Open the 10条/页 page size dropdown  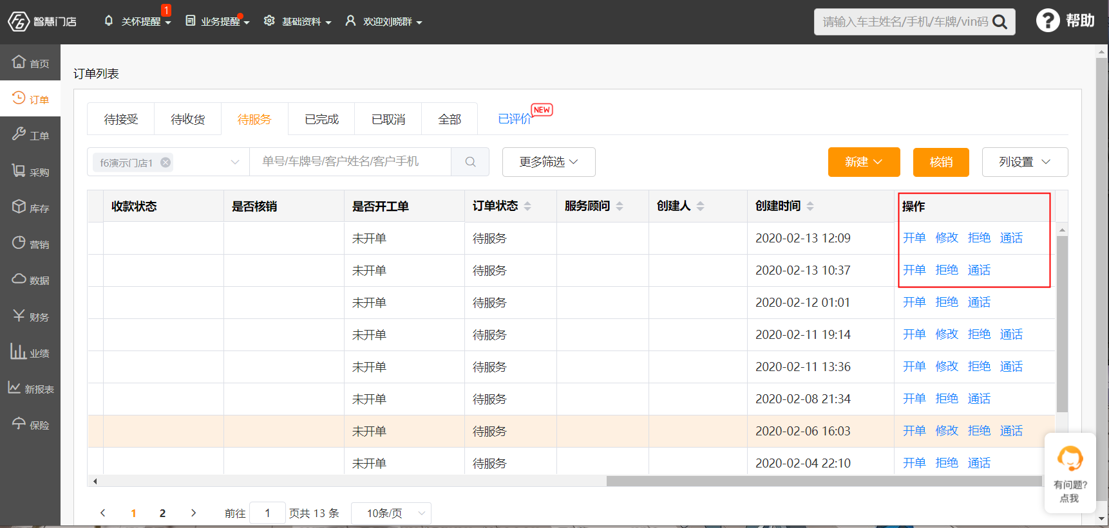pyautogui.click(x=391, y=513)
